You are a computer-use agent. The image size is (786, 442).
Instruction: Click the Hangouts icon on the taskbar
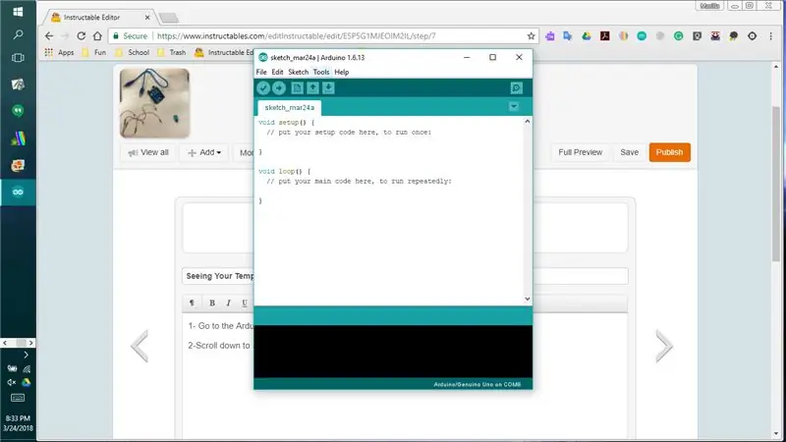coord(18,111)
